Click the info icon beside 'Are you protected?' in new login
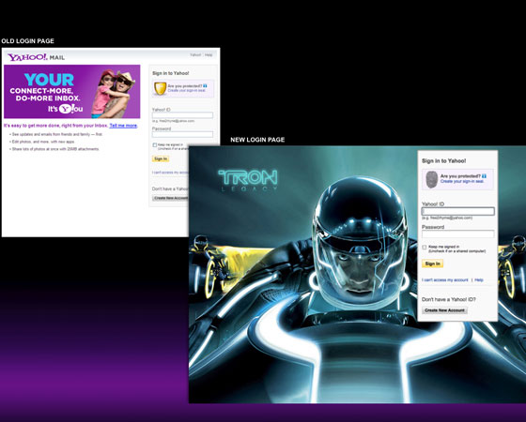Viewport: 526px width, 422px height. (484, 176)
